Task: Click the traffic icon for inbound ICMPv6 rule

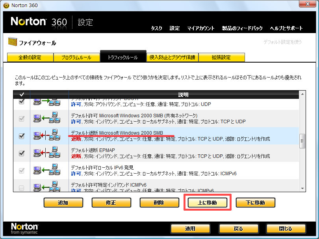Action: 46,187
